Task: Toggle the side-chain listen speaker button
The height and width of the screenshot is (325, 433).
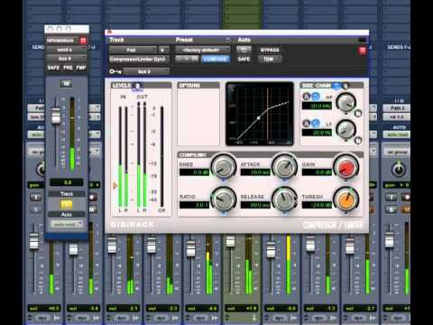Action: tap(345, 86)
